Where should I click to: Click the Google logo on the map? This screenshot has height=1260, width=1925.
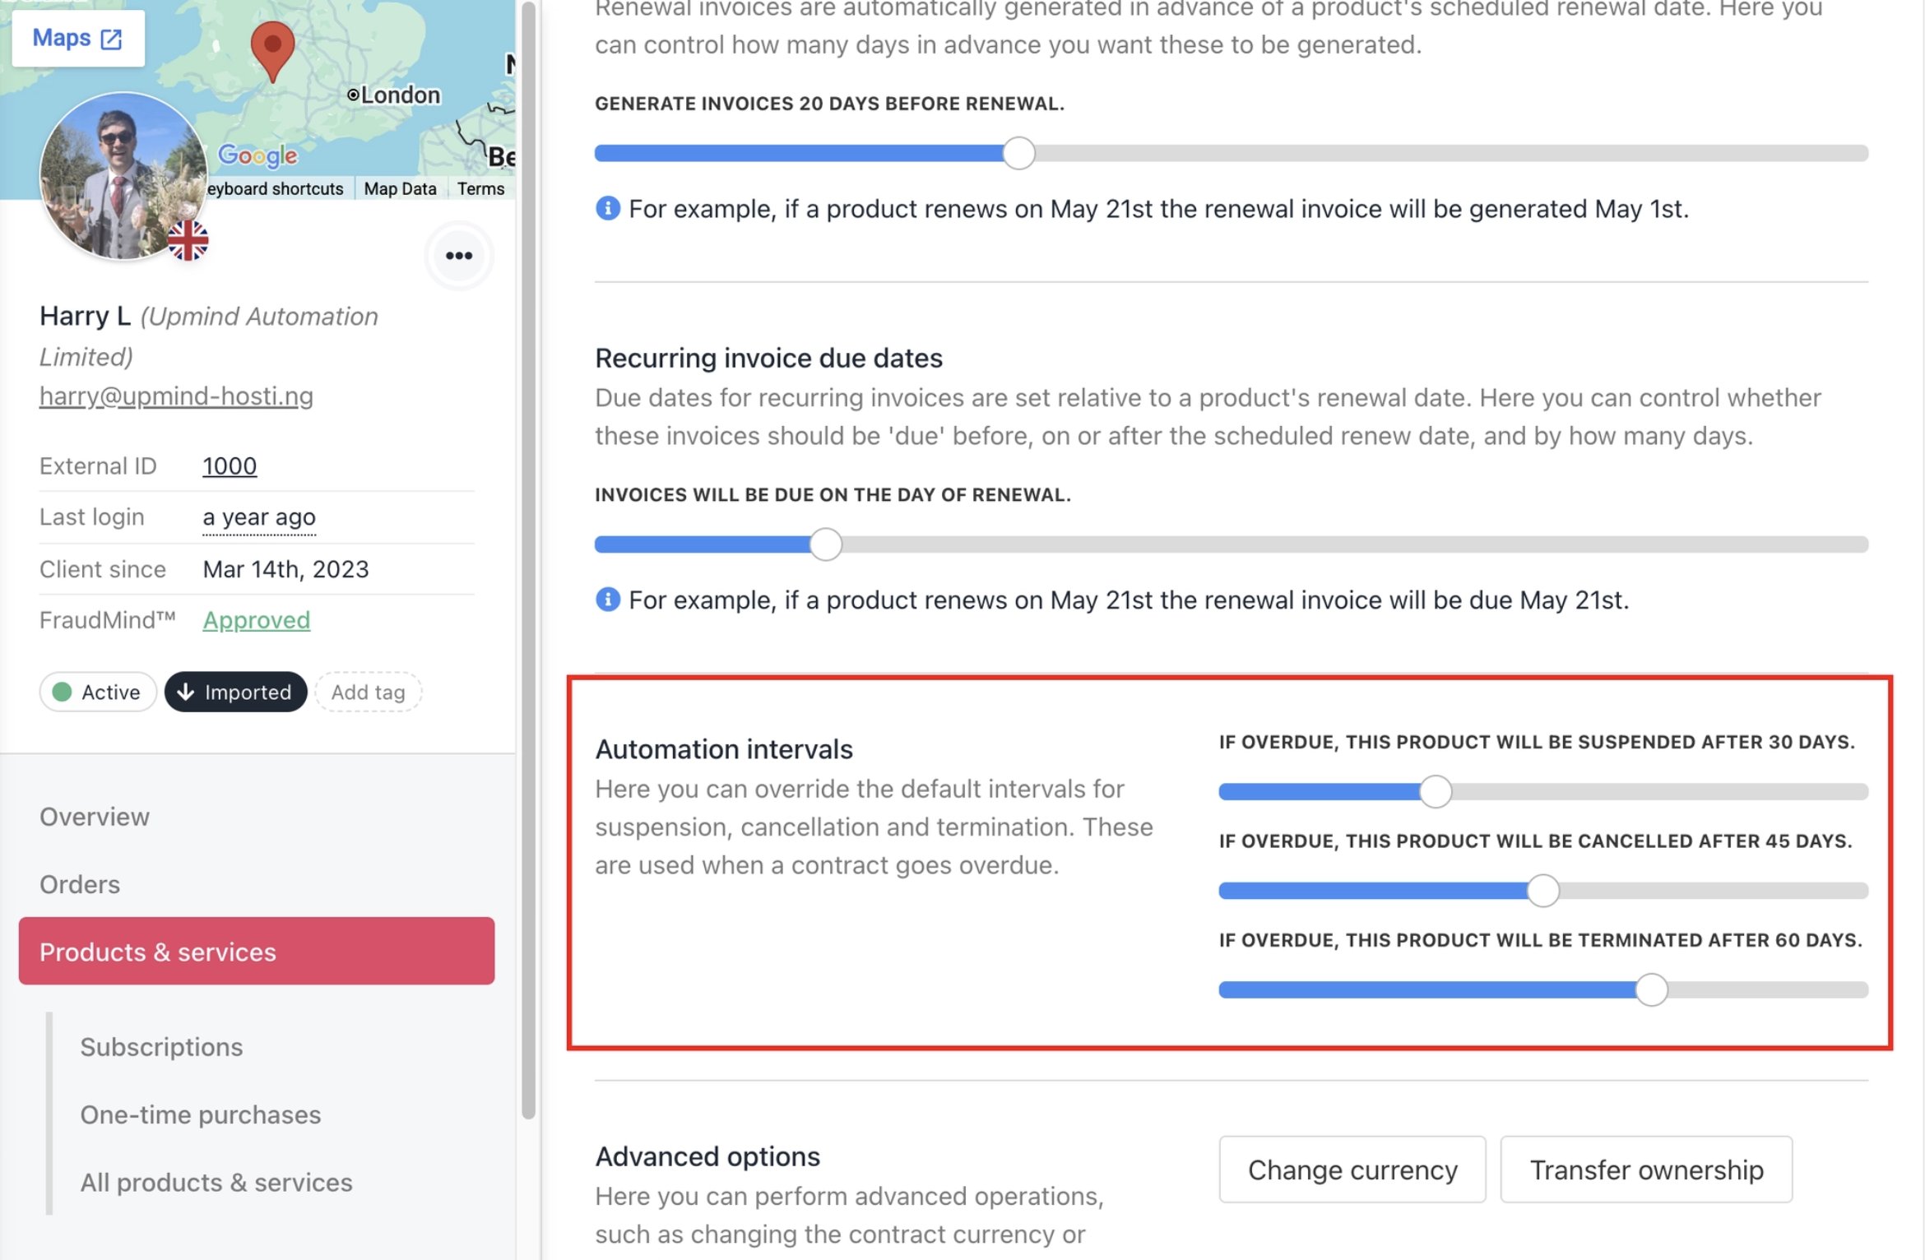[x=257, y=155]
